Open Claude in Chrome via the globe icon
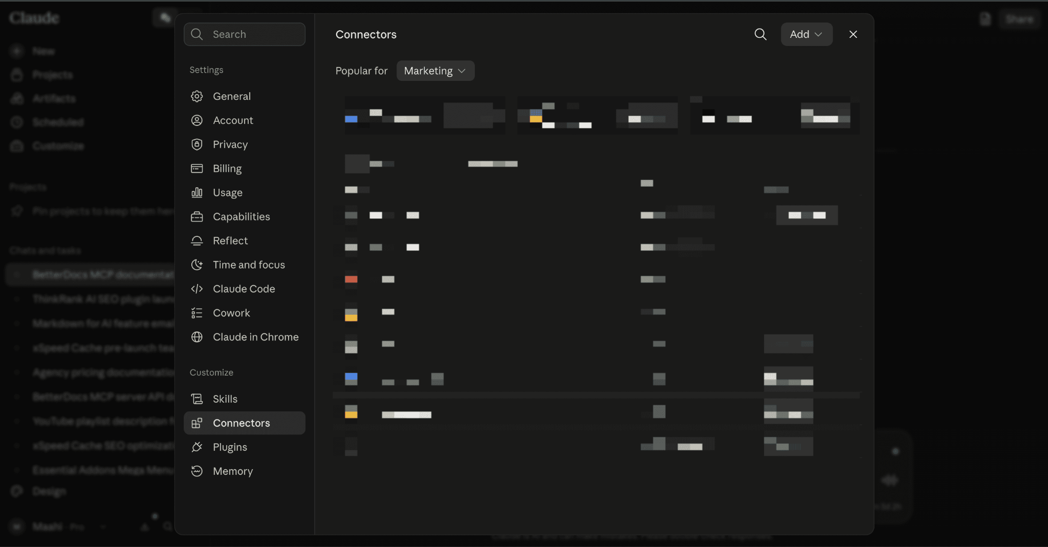 coord(197,337)
